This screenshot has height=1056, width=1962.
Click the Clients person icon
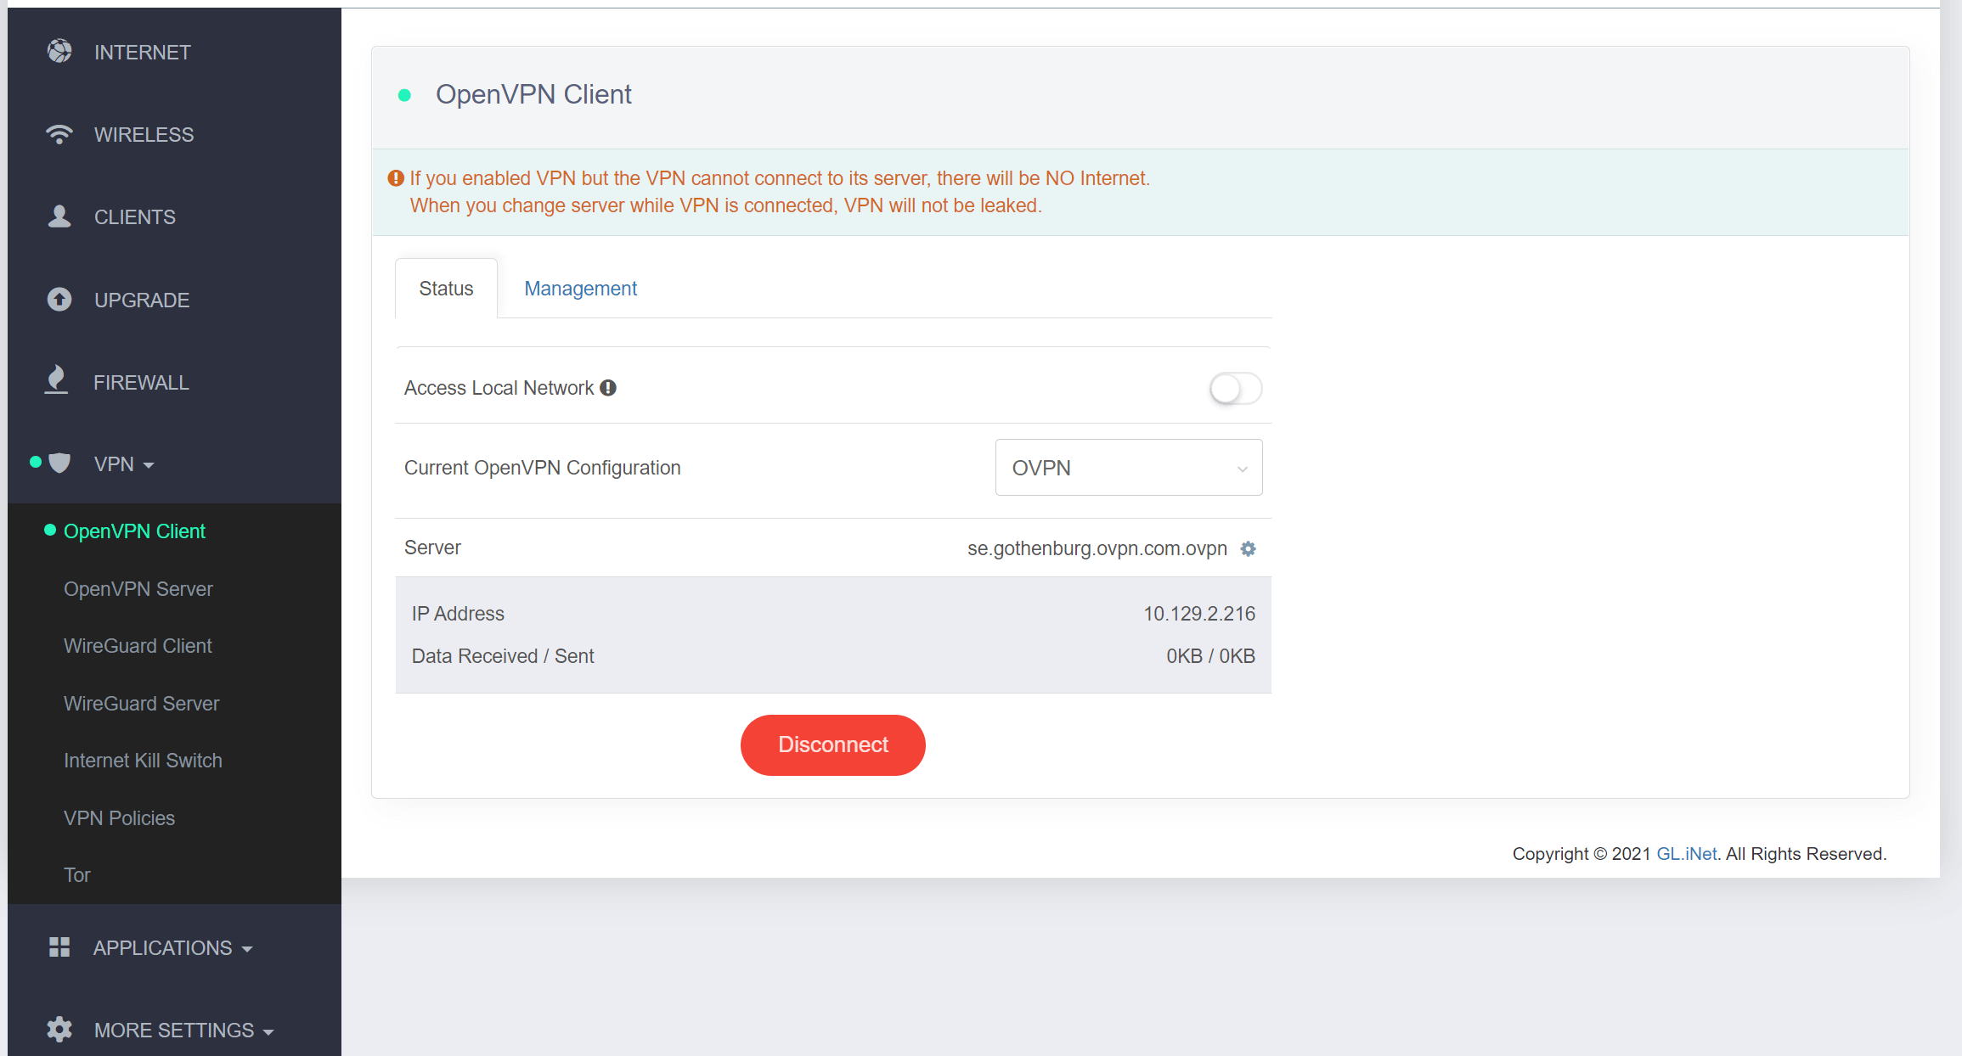tap(59, 216)
